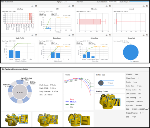
Task: Download the Blade Count chart
Action: [x=69, y=35]
